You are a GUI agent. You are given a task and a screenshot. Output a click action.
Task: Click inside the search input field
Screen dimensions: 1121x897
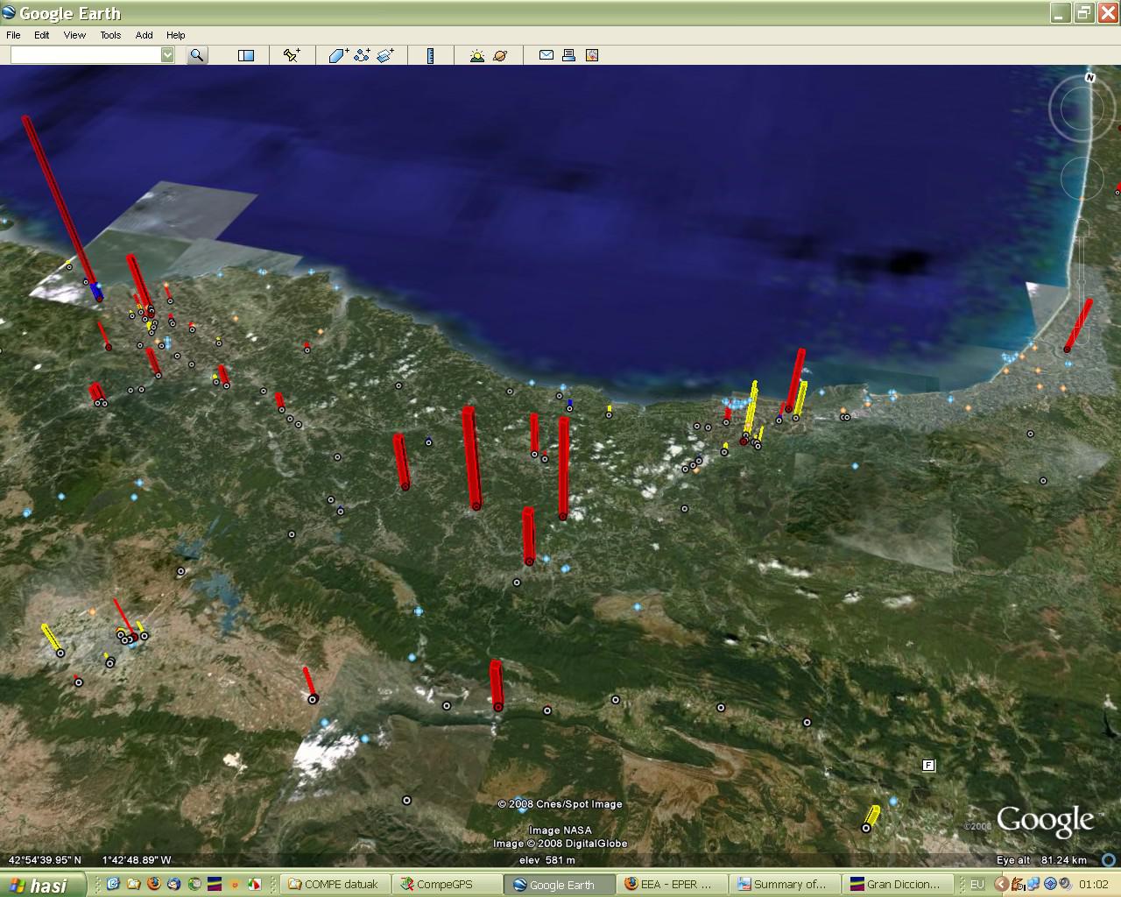pyautogui.click(x=86, y=55)
